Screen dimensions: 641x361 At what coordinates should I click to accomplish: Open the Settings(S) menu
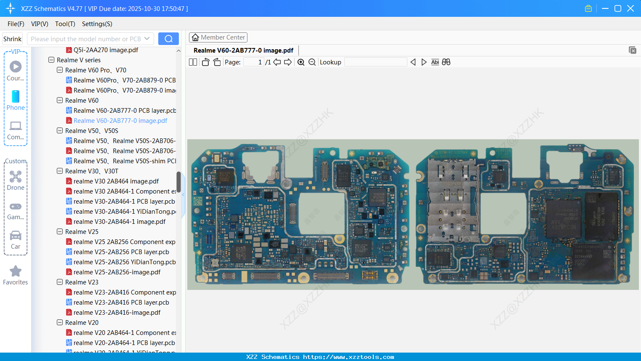click(97, 24)
